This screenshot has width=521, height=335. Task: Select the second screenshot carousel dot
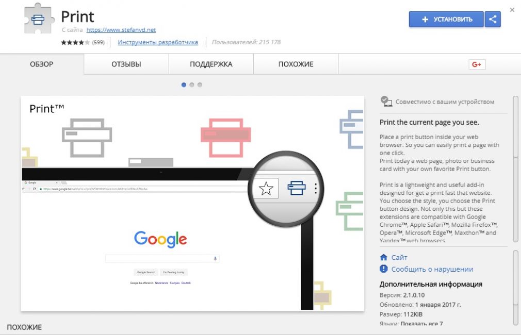(x=192, y=85)
